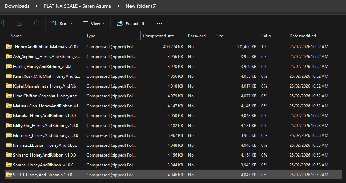
Task: Select Shinano_HoneyAndRibbon_v1.0.0 file name
Action: tap(44, 155)
